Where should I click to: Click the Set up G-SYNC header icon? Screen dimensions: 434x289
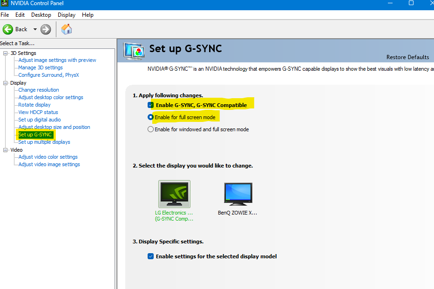click(134, 51)
